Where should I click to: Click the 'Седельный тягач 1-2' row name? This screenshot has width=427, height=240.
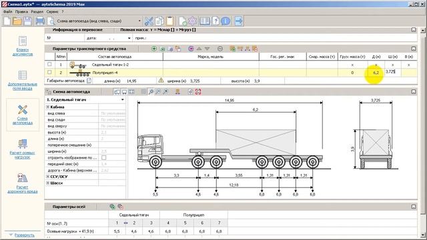coord(110,65)
